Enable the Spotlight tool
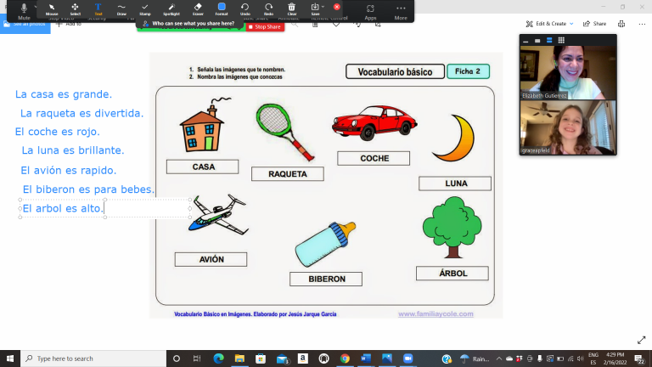The image size is (652, 367). pyautogui.click(x=171, y=9)
